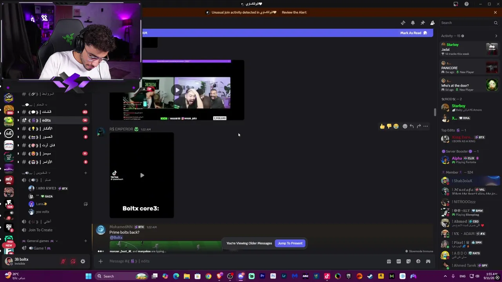The image size is (502, 282).
Task: Open Activity settings gear icon
Action: click(462, 36)
